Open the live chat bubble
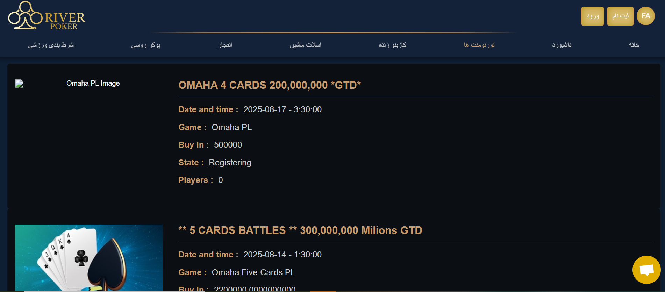This screenshot has height=292, width=665. click(646, 270)
